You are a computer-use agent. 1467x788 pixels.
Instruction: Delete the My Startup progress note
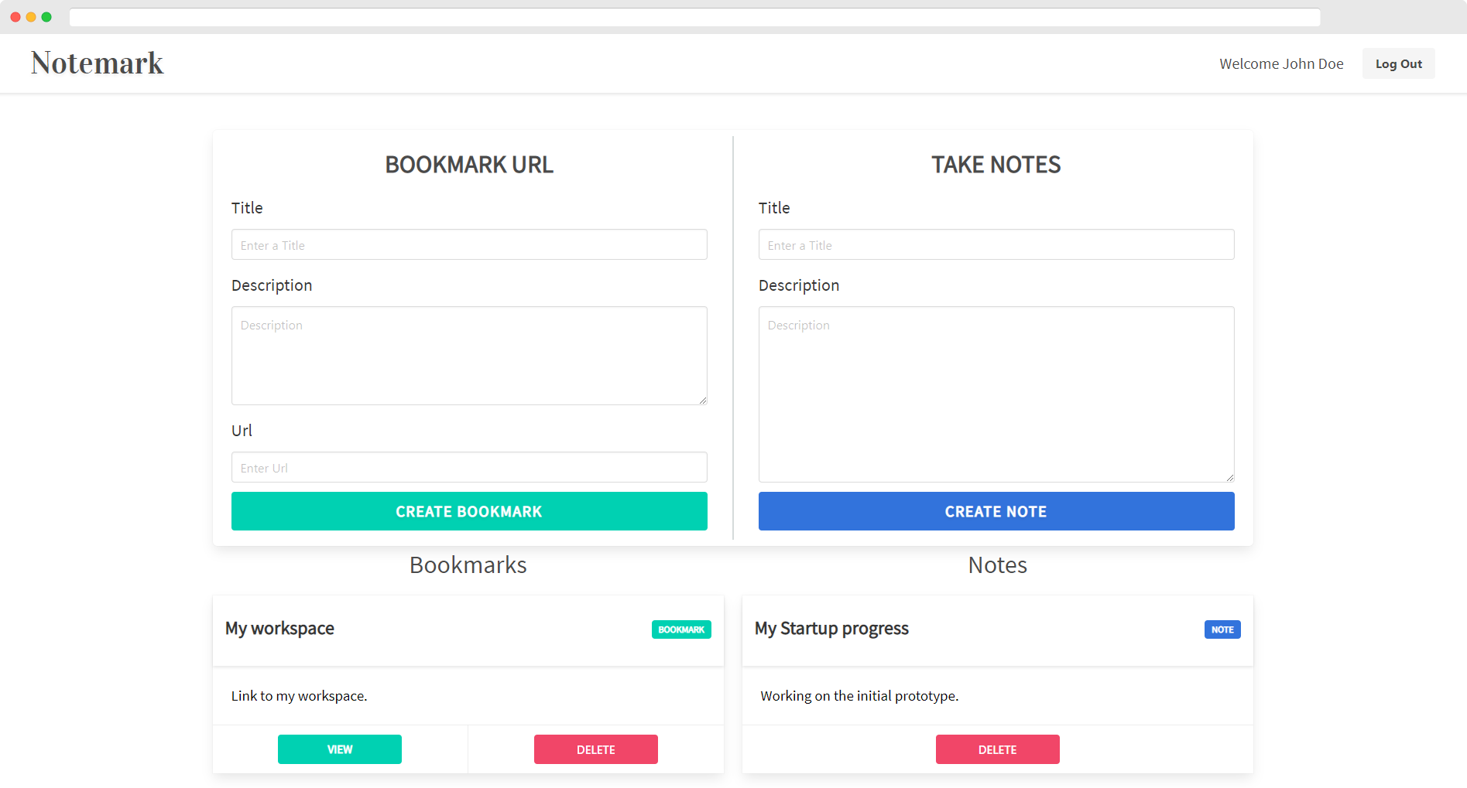pos(997,749)
